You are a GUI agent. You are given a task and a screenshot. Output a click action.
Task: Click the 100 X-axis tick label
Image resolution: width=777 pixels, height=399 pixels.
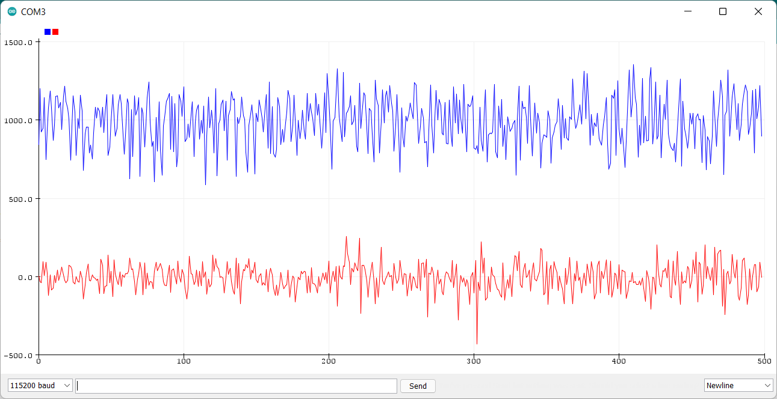(x=184, y=362)
